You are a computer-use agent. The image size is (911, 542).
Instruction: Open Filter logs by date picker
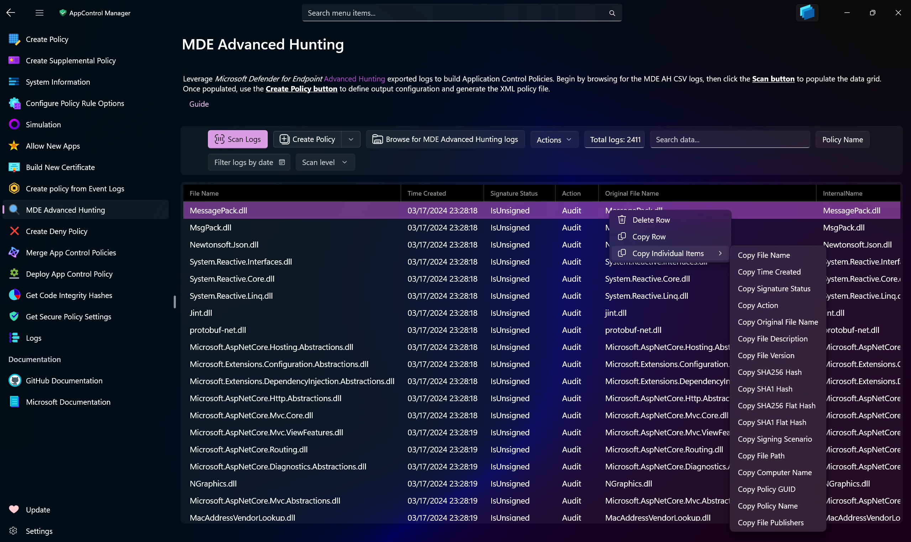[249, 163]
